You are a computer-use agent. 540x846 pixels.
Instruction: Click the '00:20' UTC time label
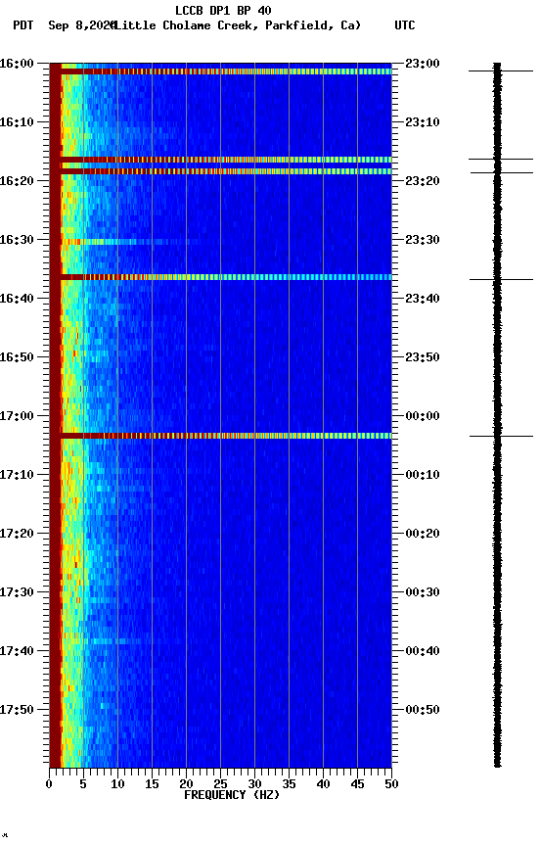click(423, 534)
